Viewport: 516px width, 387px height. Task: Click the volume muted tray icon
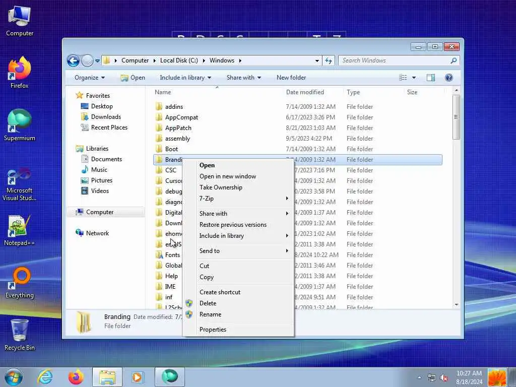tap(444, 378)
